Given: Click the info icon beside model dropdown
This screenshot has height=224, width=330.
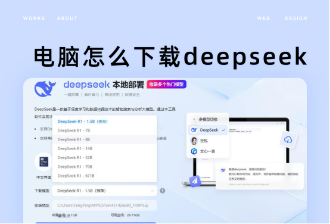Looking at the screenshot, I should tap(162, 191).
